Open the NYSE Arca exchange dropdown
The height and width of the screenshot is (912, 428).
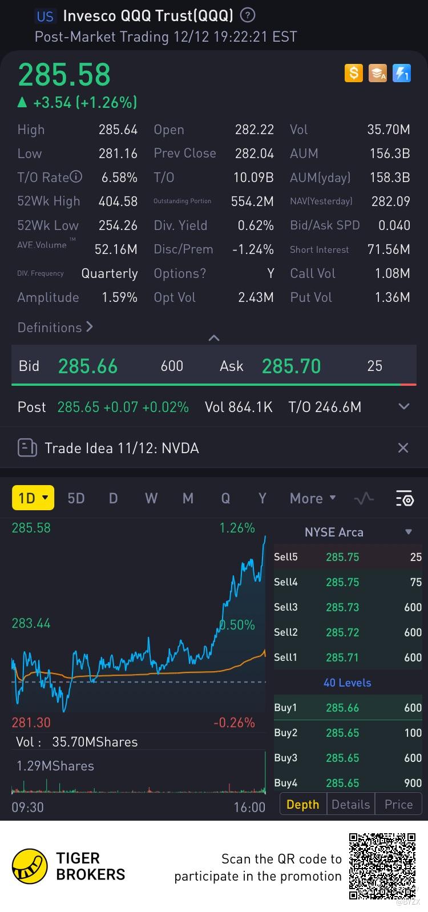point(408,532)
